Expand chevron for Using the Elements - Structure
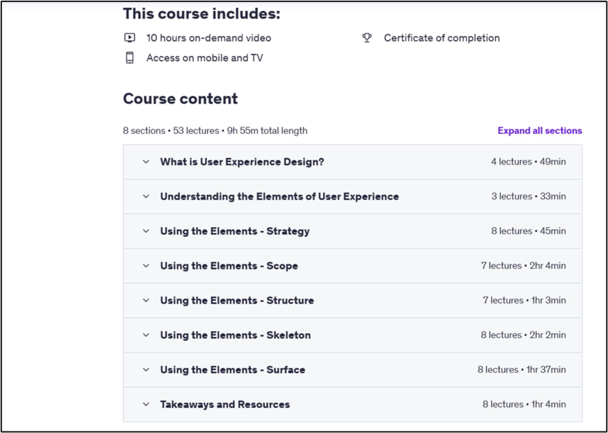 click(146, 300)
